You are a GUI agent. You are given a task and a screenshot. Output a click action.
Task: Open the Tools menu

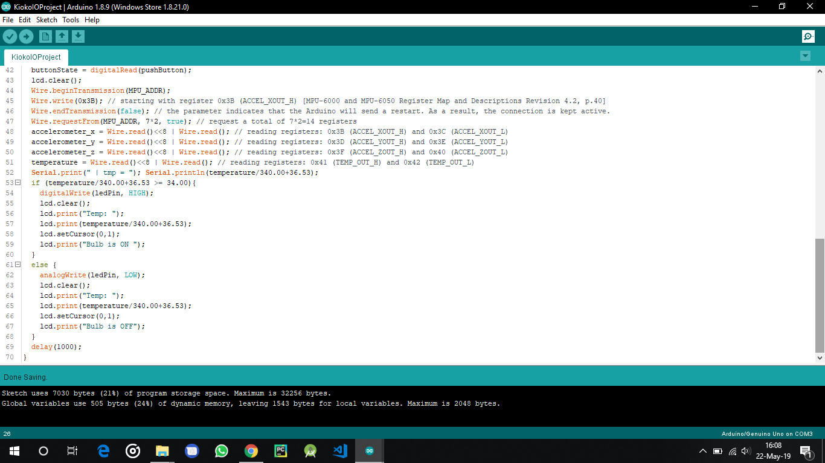click(71, 20)
